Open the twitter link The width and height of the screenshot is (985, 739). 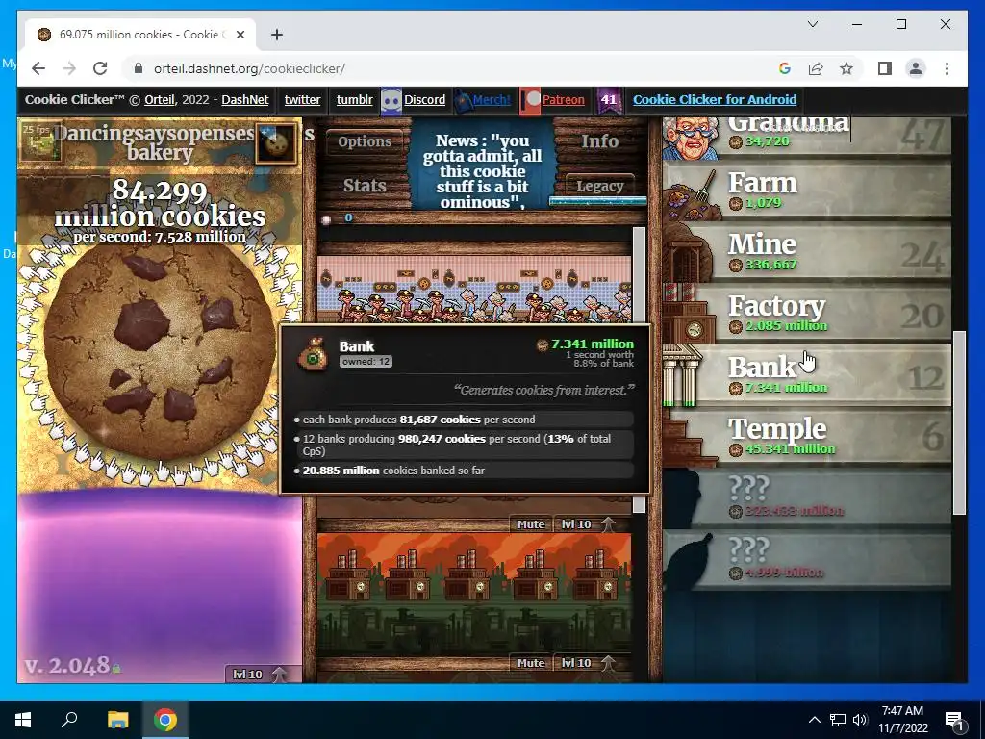(x=302, y=100)
